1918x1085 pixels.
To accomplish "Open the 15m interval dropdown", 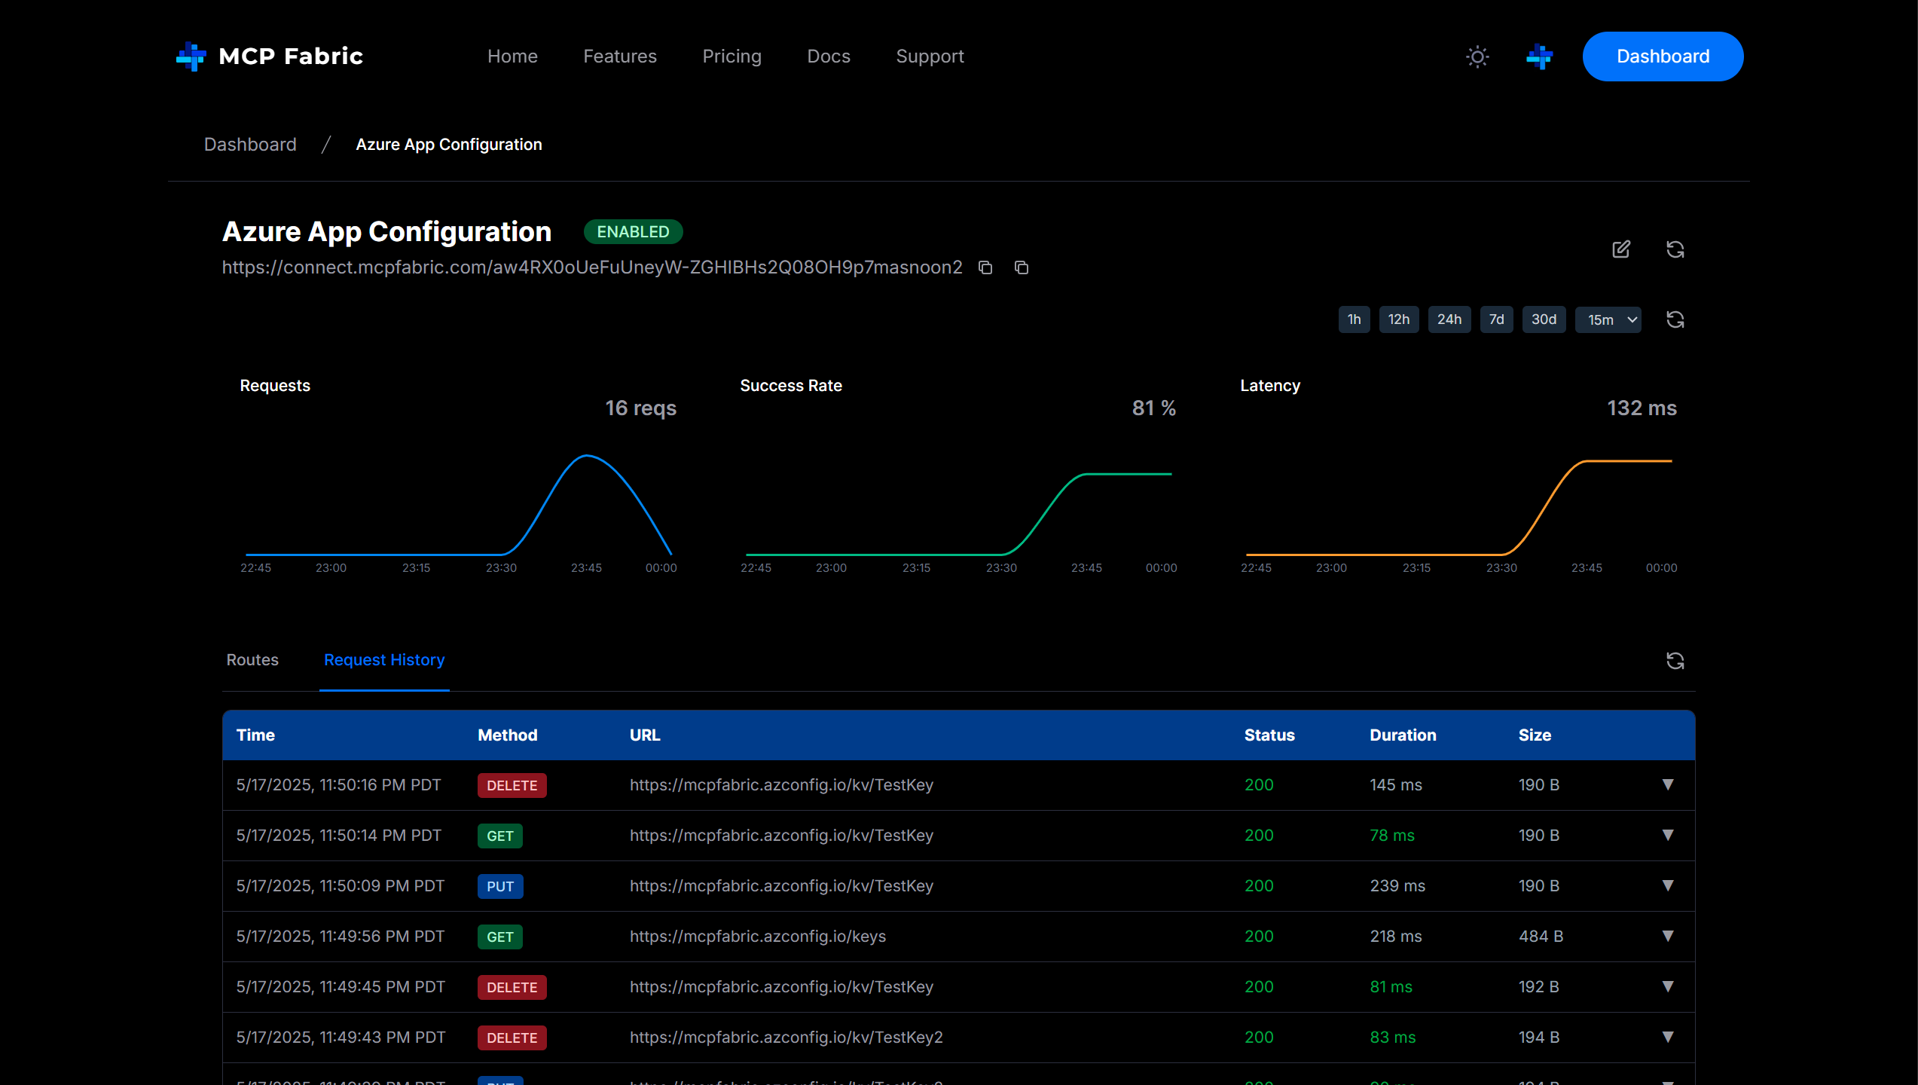I will 1608,319.
